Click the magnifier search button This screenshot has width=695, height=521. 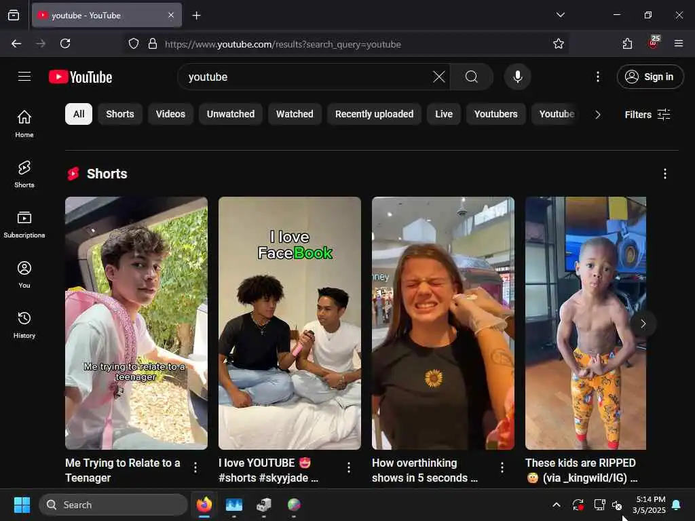click(472, 77)
